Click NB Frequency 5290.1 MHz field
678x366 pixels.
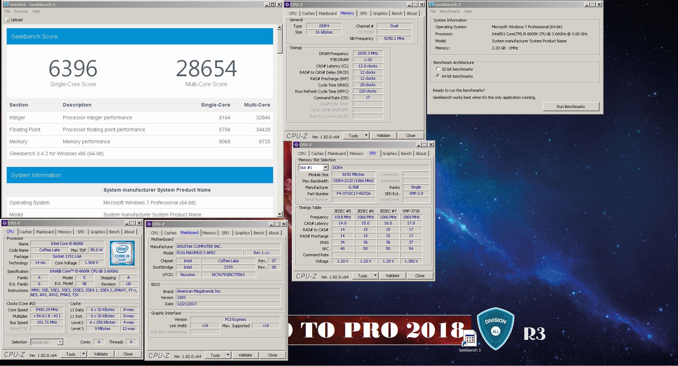coord(394,38)
